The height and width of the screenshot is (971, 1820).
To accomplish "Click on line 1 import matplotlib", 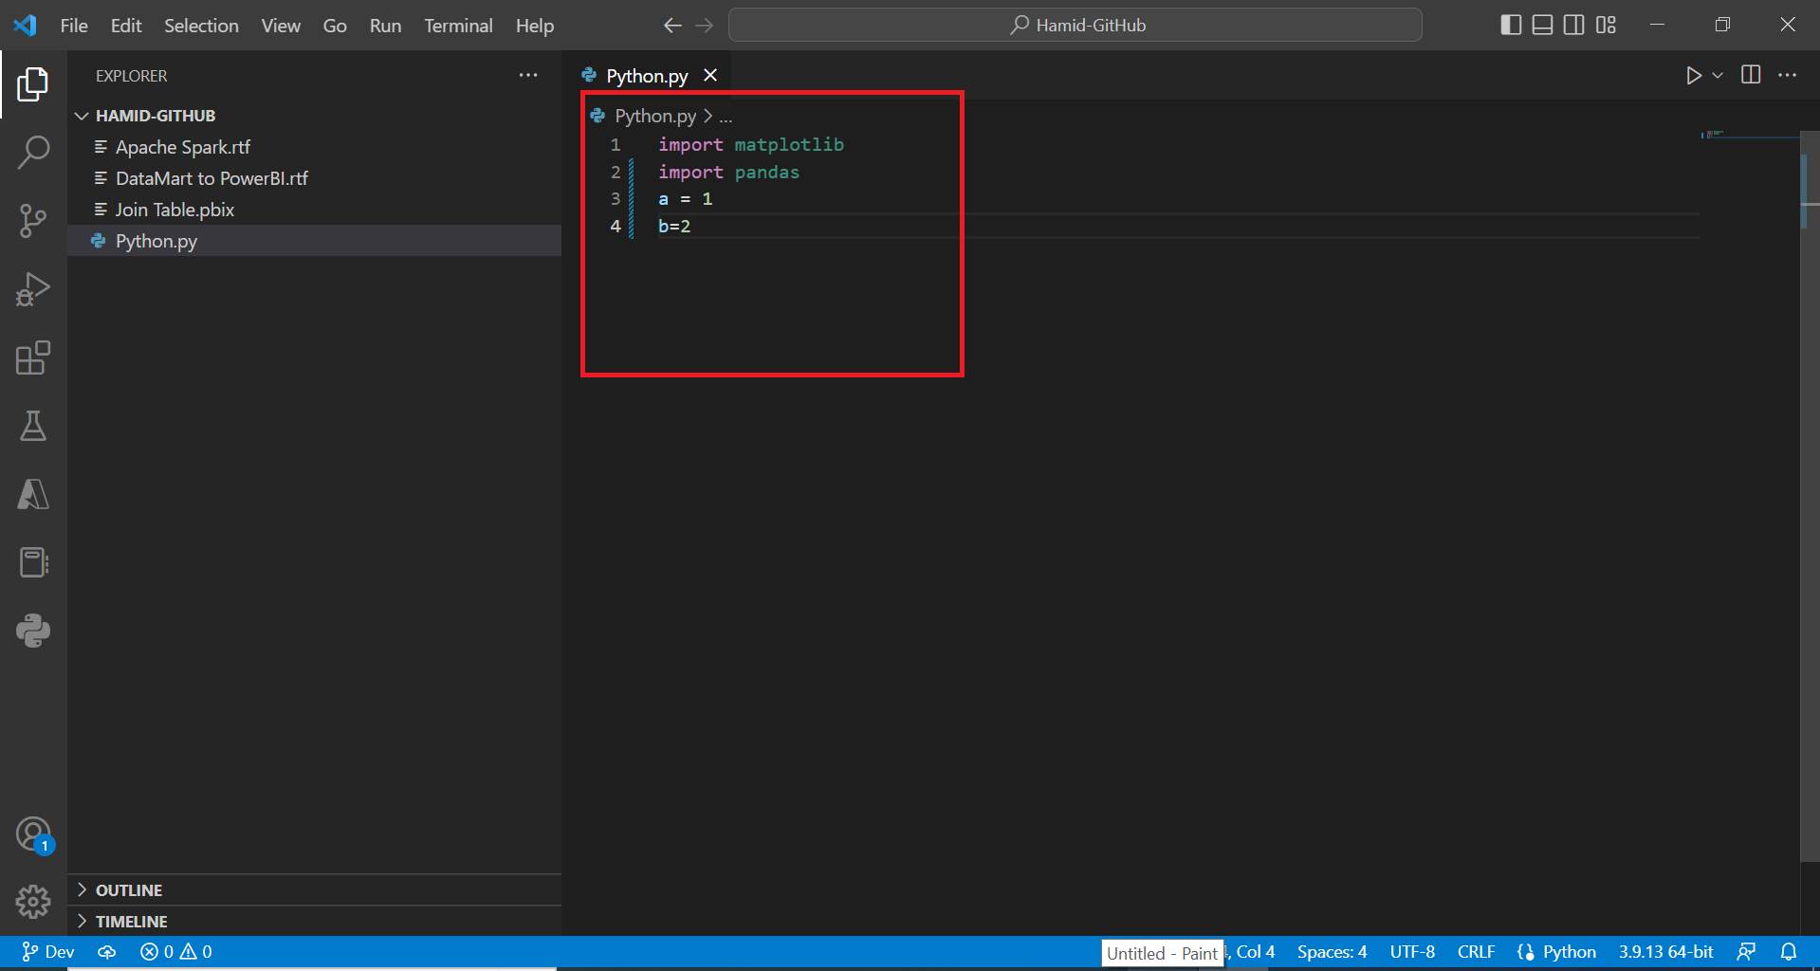I will tap(750, 144).
